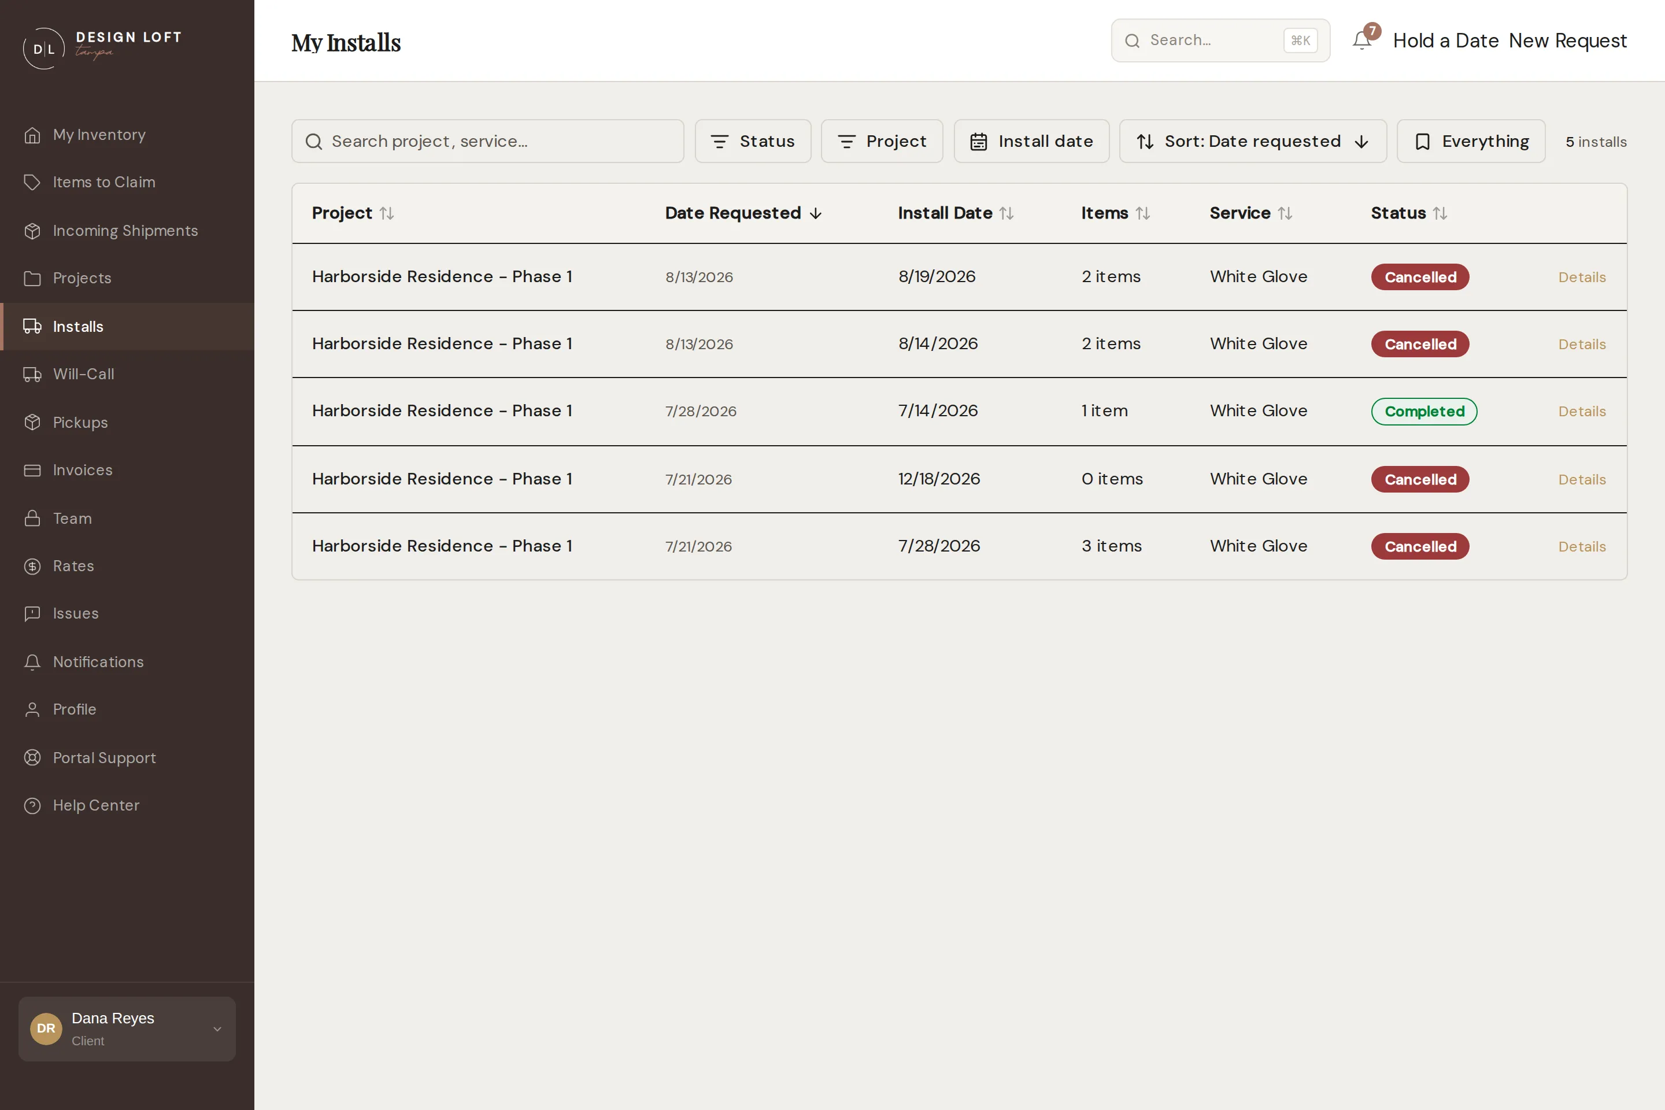
Task: Sort by Project column arrows
Action: [387, 213]
